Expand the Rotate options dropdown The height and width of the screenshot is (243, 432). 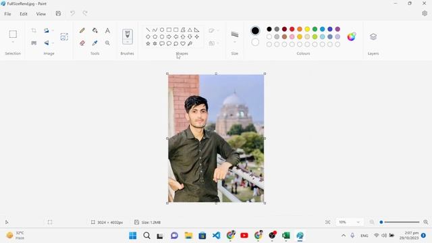[53, 30]
